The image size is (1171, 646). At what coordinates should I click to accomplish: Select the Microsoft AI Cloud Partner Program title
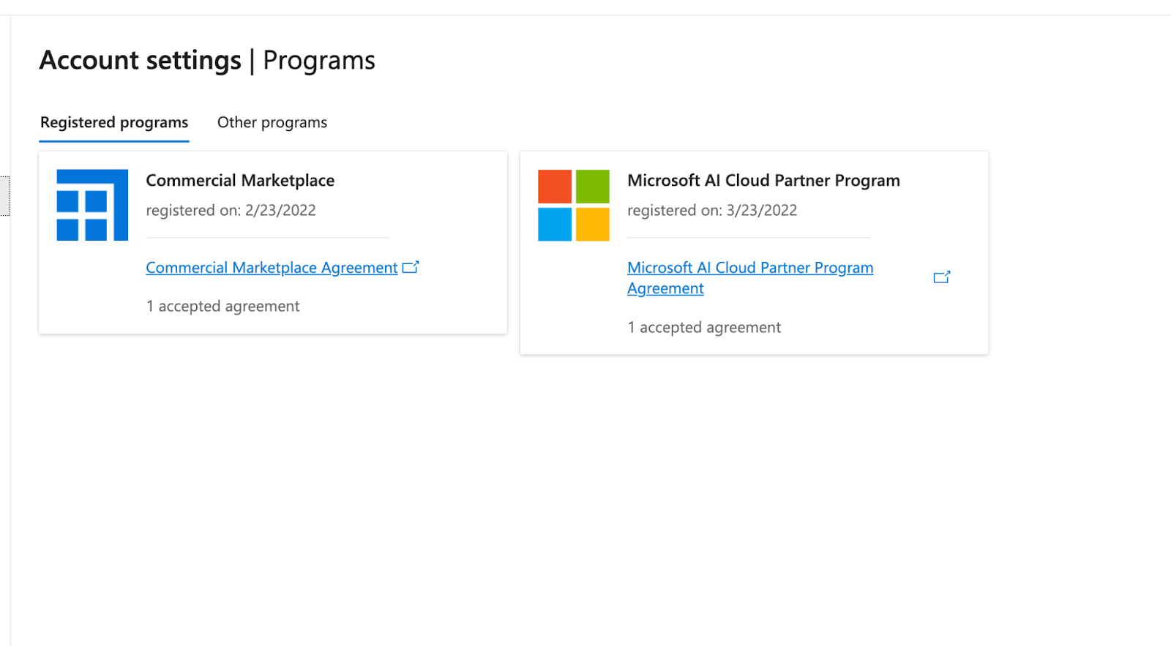pyautogui.click(x=763, y=181)
